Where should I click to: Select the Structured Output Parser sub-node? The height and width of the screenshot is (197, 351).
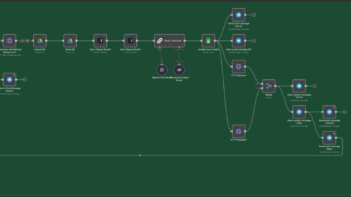point(179,70)
